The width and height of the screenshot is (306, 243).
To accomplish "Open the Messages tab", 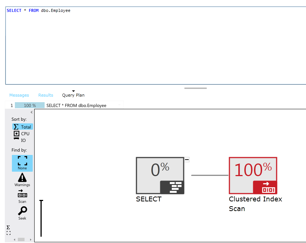I will pos(19,95).
